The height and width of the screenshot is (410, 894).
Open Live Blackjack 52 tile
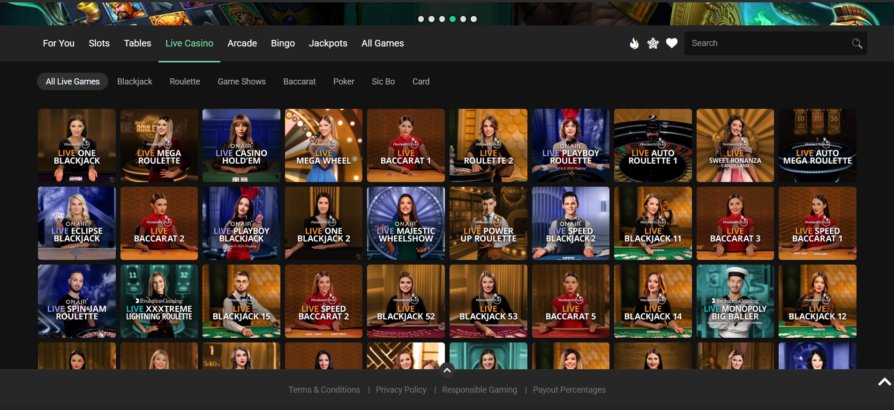click(406, 301)
